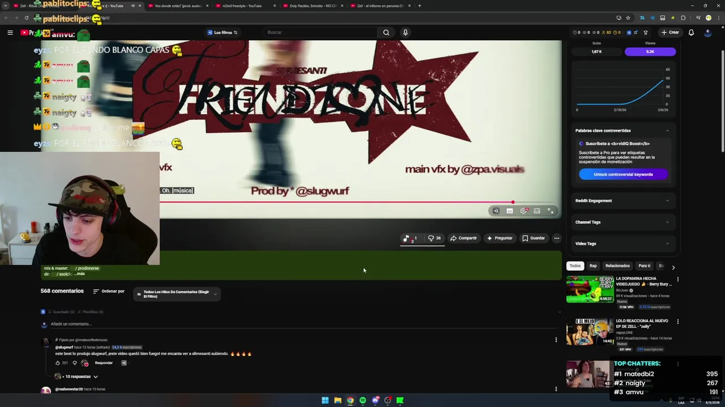The image size is (725, 407).
Task: Open menu for LOLO REACCIONA video
Action: click(x=677, y=322)
